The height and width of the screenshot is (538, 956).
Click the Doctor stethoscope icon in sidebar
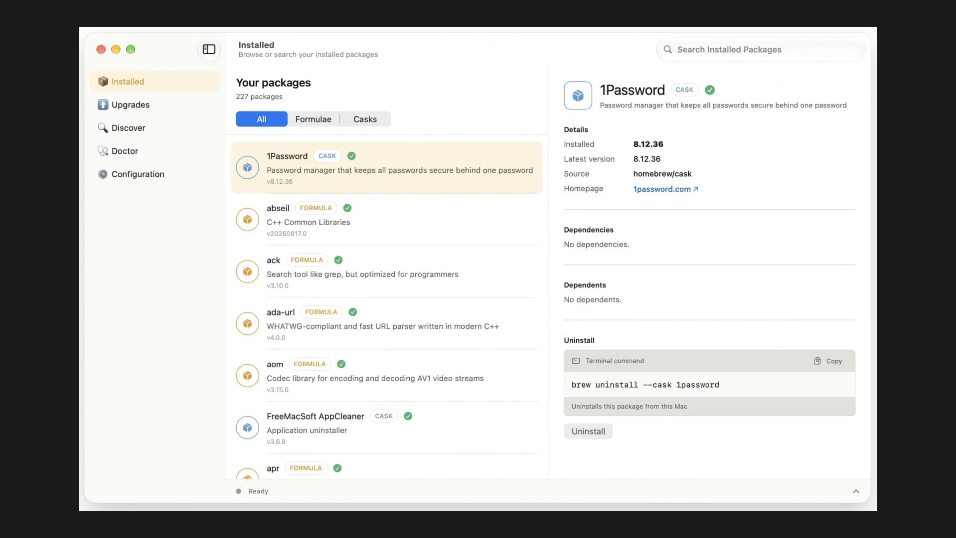103,151
